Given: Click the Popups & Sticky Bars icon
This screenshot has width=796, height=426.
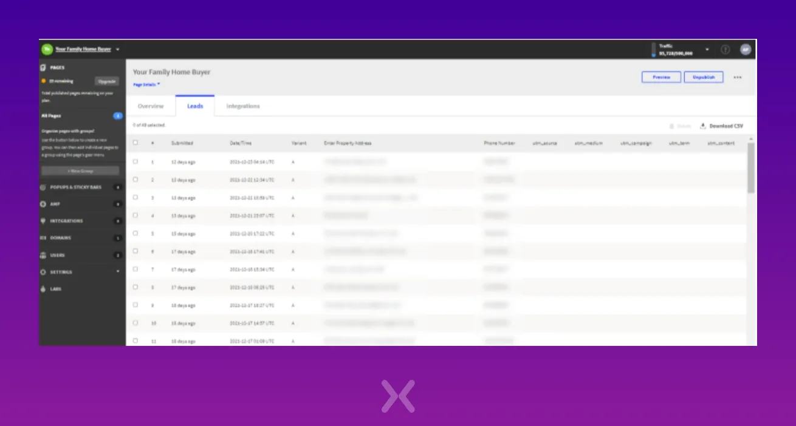Looking at the screenshot, I should pyautogui.click(x=43, y=187).
